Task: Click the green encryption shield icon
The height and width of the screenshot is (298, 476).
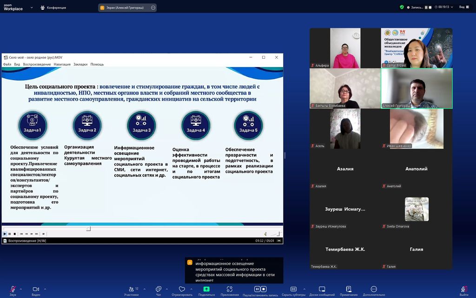Action: 402,7
